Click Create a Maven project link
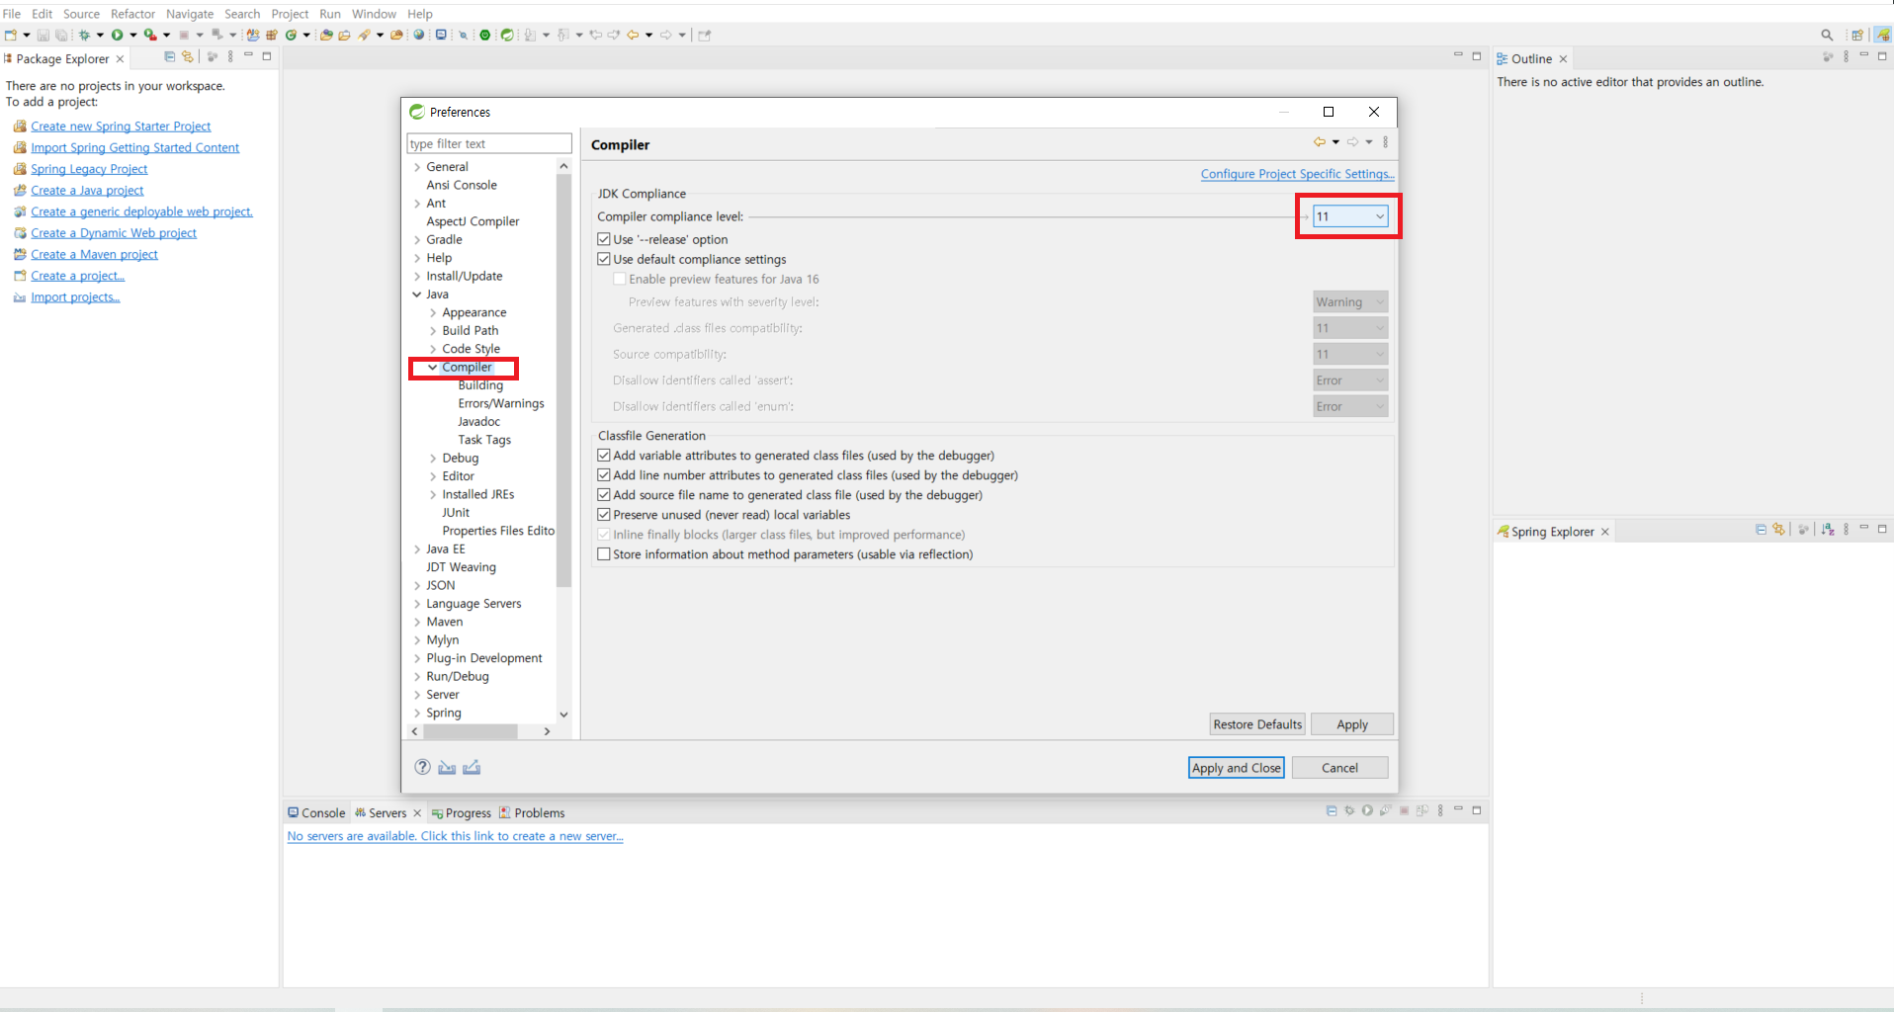This screenshot has height=1012, width=1894. click(x=94, y=254)
